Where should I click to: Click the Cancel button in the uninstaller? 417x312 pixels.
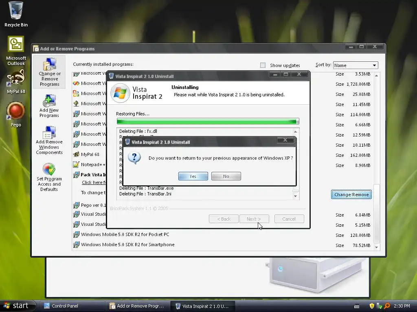(289, 219)
